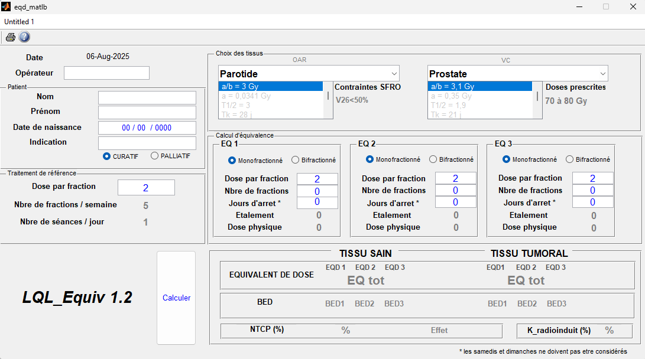645x359 pixels.
Task: Click the 'V26<50%' constraint text
Action: click(352, 100)
